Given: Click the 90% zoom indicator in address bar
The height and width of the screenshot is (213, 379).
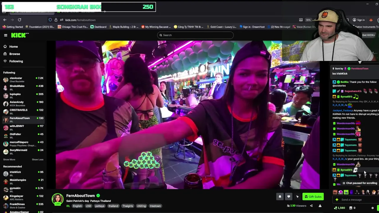Looking at the screenshot, I should click(x=309, y=20).
